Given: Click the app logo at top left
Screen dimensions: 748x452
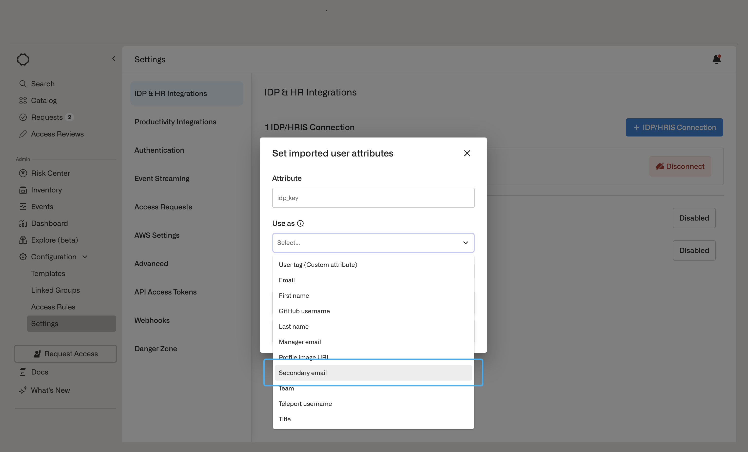Looking at the screenshot, I should click(x=23, y=60).
